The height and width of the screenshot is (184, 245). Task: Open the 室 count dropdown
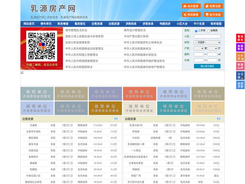199,48
